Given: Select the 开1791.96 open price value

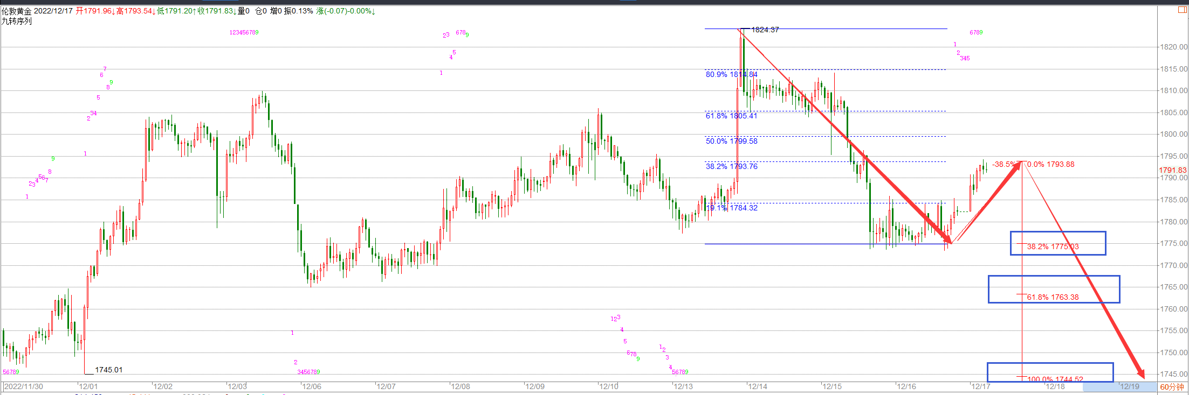Looking at the screenshot, I should (95, 11).
